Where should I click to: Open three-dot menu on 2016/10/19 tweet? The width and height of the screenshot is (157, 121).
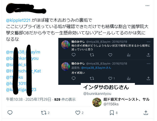(x=148, y=42)
